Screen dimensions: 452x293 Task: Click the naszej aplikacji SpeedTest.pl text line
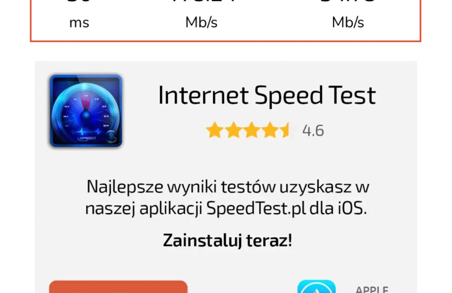click(226, 208)
